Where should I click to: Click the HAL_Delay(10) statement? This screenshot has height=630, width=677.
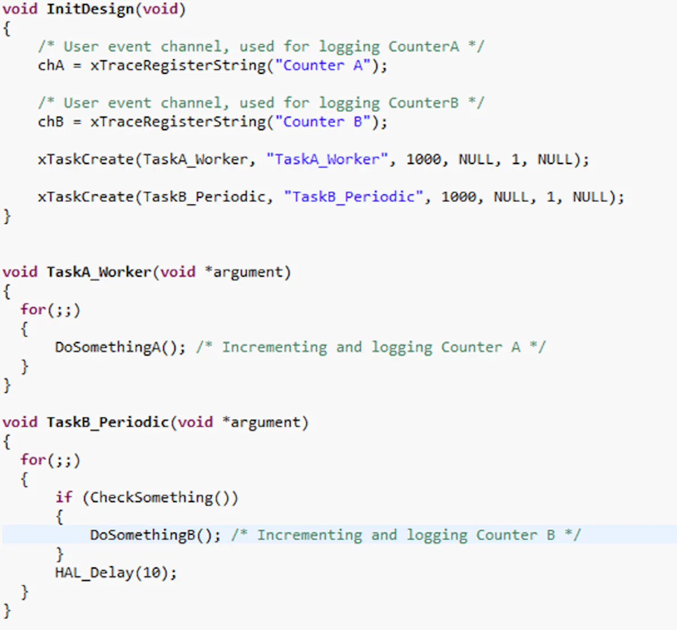(x=116, y=573)
